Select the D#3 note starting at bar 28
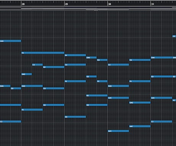This screenshot has height=146, width=176. (x=32, y=86)
